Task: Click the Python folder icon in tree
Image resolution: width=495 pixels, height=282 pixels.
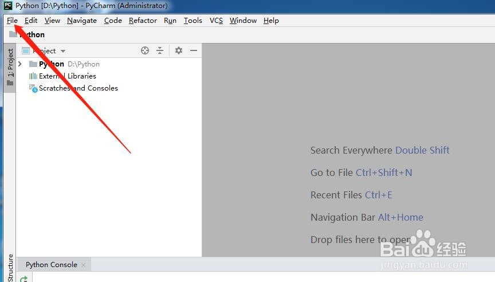Action: (x=33, y=64)
